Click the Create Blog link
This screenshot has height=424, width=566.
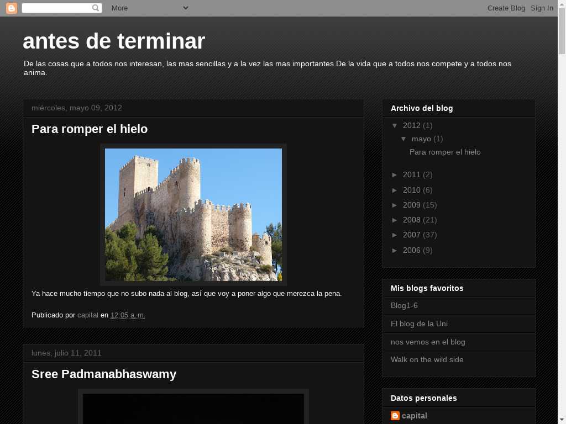(x=506, y=8)
